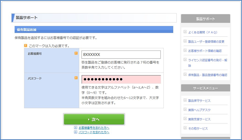Click arrow icon beside ライセンス認証番号の発行・解除

point(185,59)
